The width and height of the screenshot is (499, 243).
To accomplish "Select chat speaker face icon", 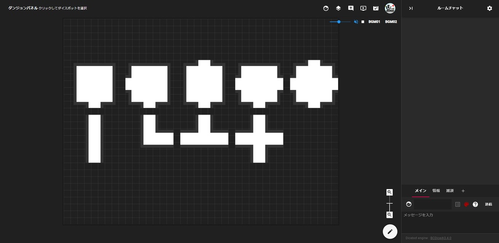I will tap(409, 204).
